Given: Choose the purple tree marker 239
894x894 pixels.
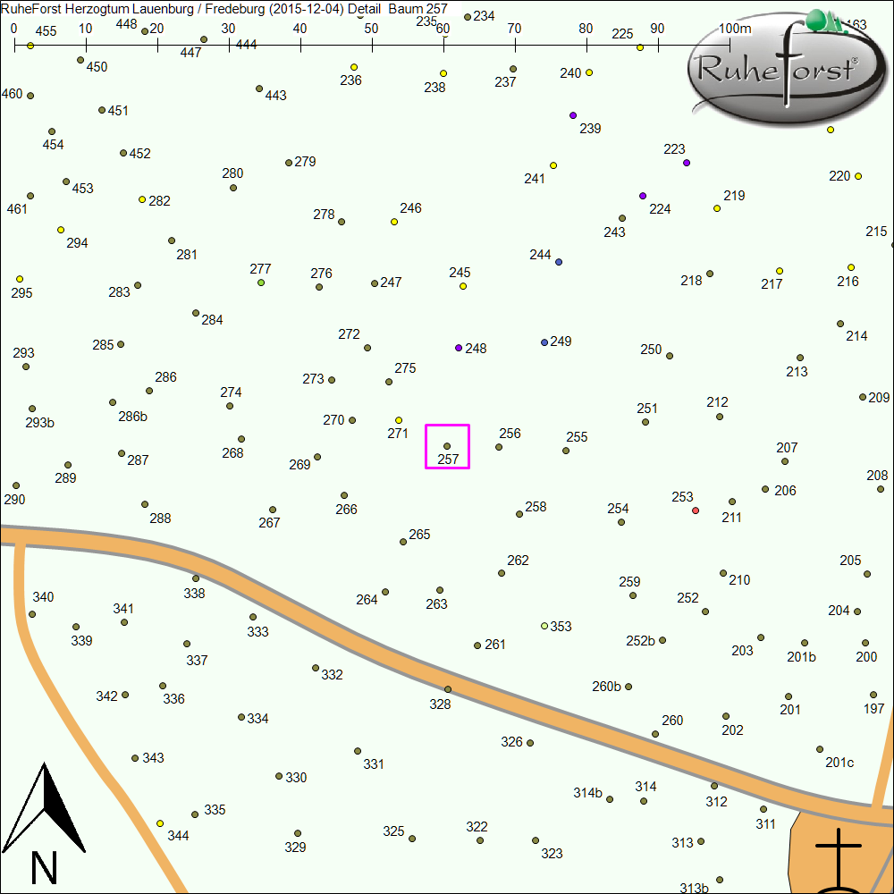Looking at the screenshot, I should point(573,115).
